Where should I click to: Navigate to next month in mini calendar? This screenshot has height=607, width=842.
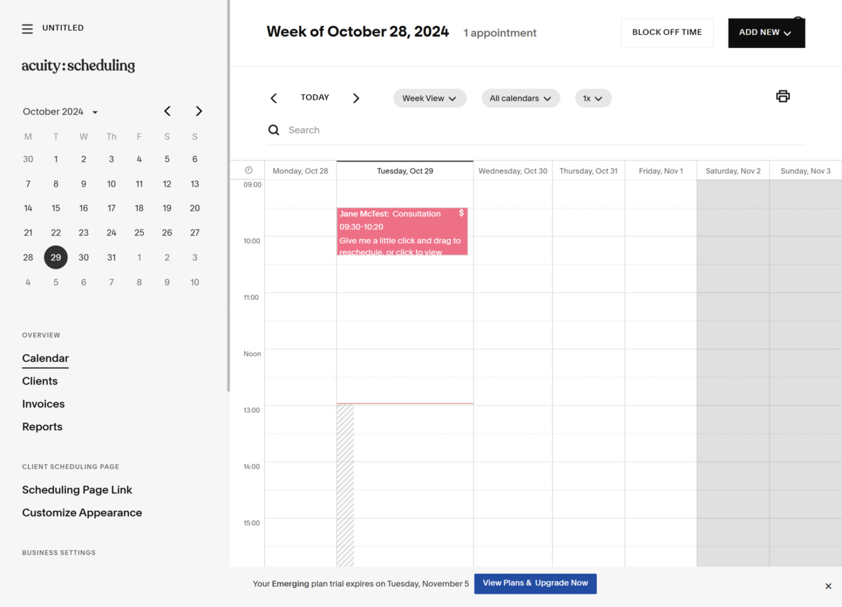click(198, 111)
